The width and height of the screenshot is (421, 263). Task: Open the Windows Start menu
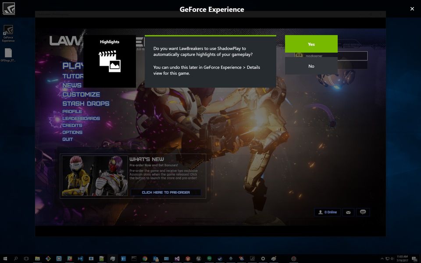tap(5, 259)
